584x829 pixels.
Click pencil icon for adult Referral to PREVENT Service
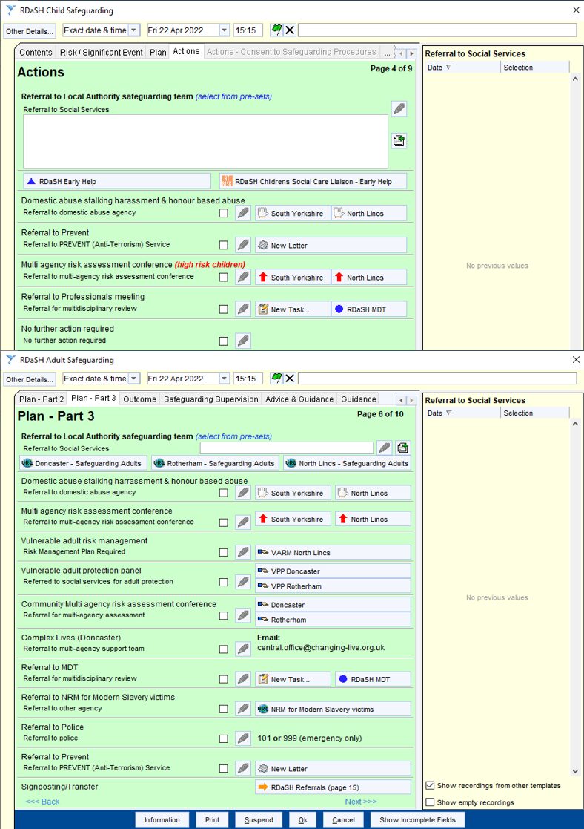243,768
